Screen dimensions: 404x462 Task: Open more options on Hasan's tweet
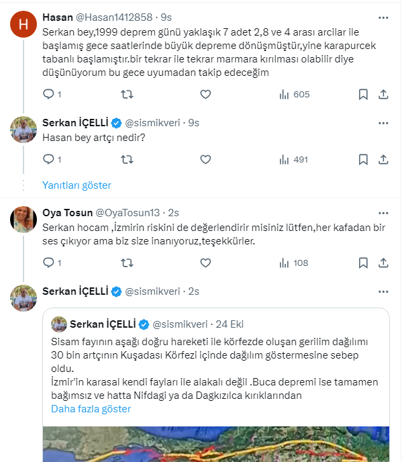[383, 17]
